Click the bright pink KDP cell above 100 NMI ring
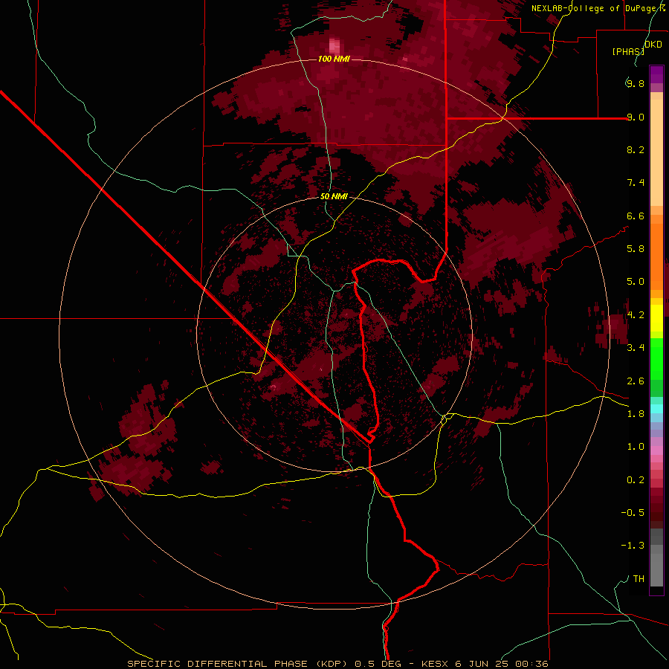669x669 pixels. pyautogui.click(x=335, y=46)
